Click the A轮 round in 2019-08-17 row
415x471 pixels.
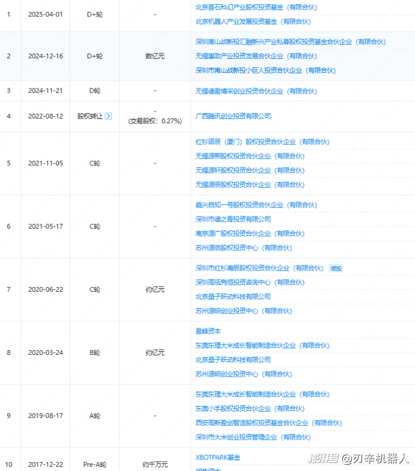[x=94, y=416]
